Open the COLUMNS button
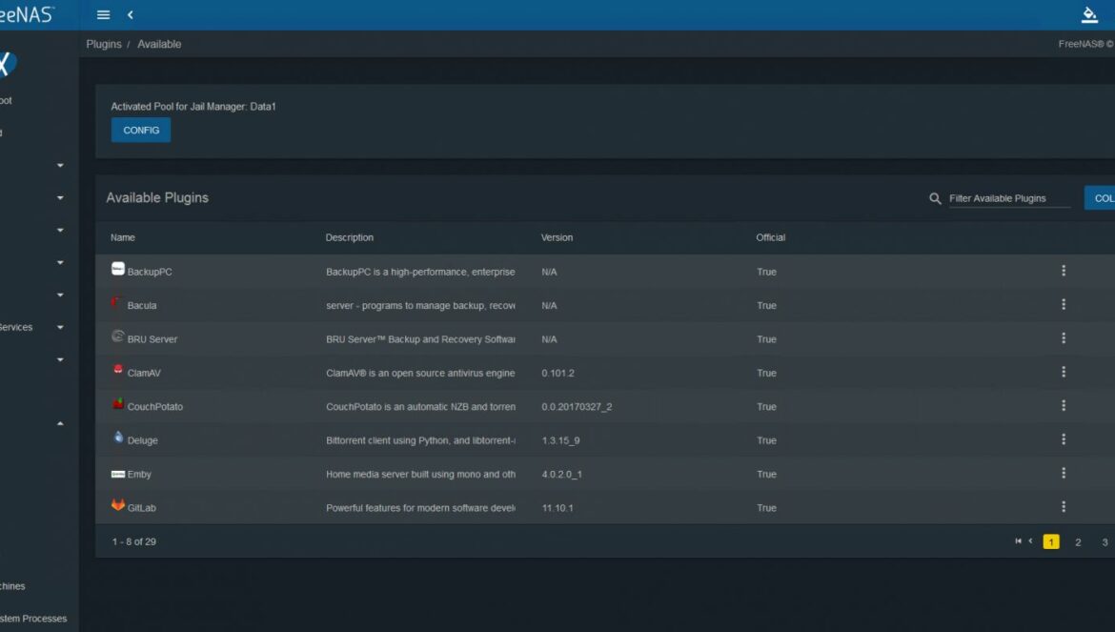The image size is (1115, 632). click(1100, 198)
